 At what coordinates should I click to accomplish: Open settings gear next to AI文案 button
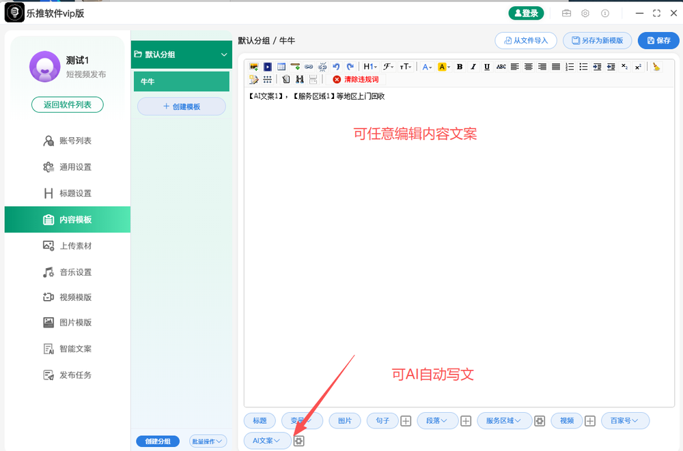298,441
